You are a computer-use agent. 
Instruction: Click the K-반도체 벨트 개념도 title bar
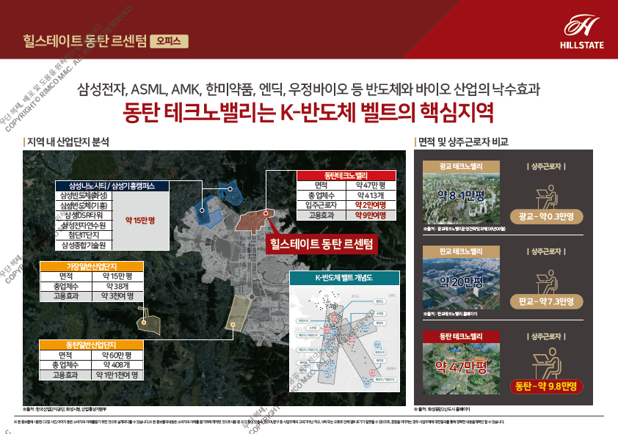tap(344, 278)
